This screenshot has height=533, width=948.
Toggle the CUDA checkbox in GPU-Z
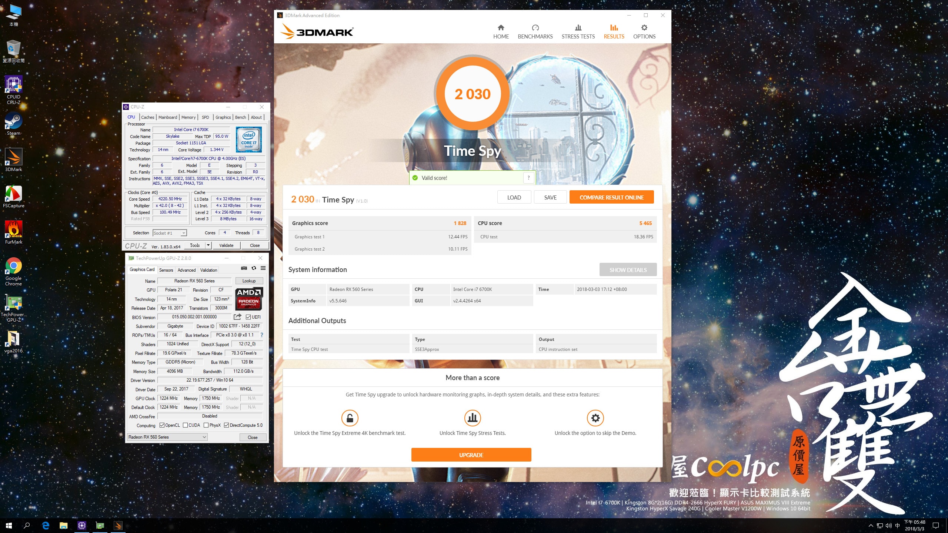pos(185,425)
